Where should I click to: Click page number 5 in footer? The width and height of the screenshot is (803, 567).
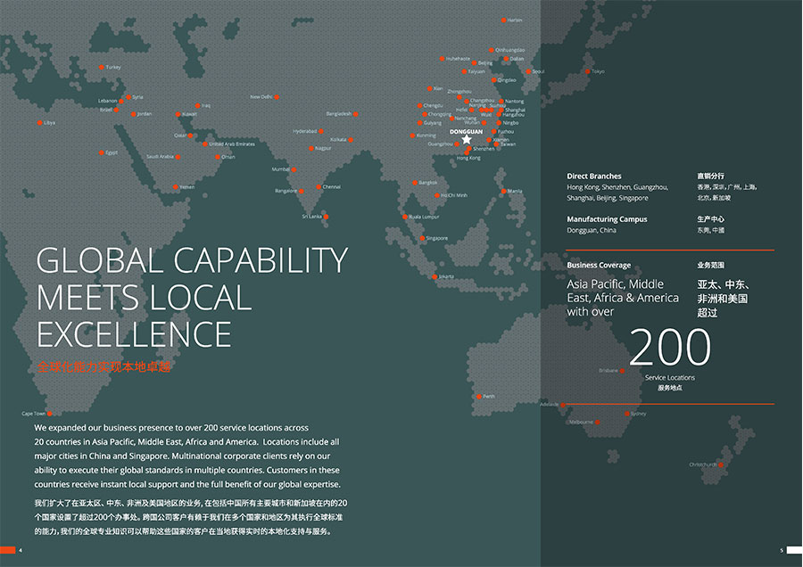tap(782, 550)
